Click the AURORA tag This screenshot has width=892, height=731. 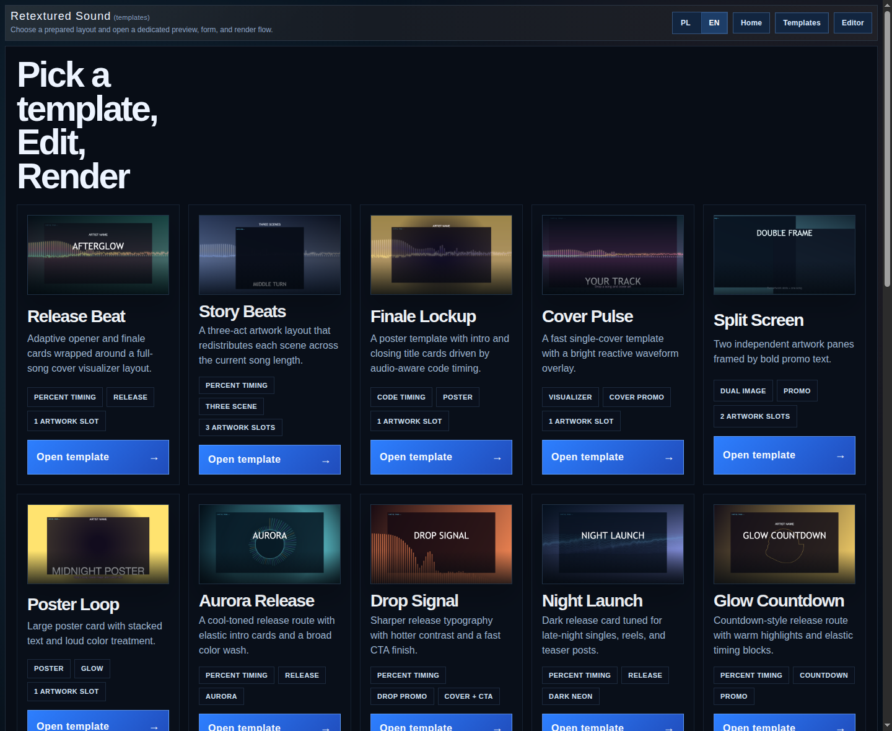point(221,696)
